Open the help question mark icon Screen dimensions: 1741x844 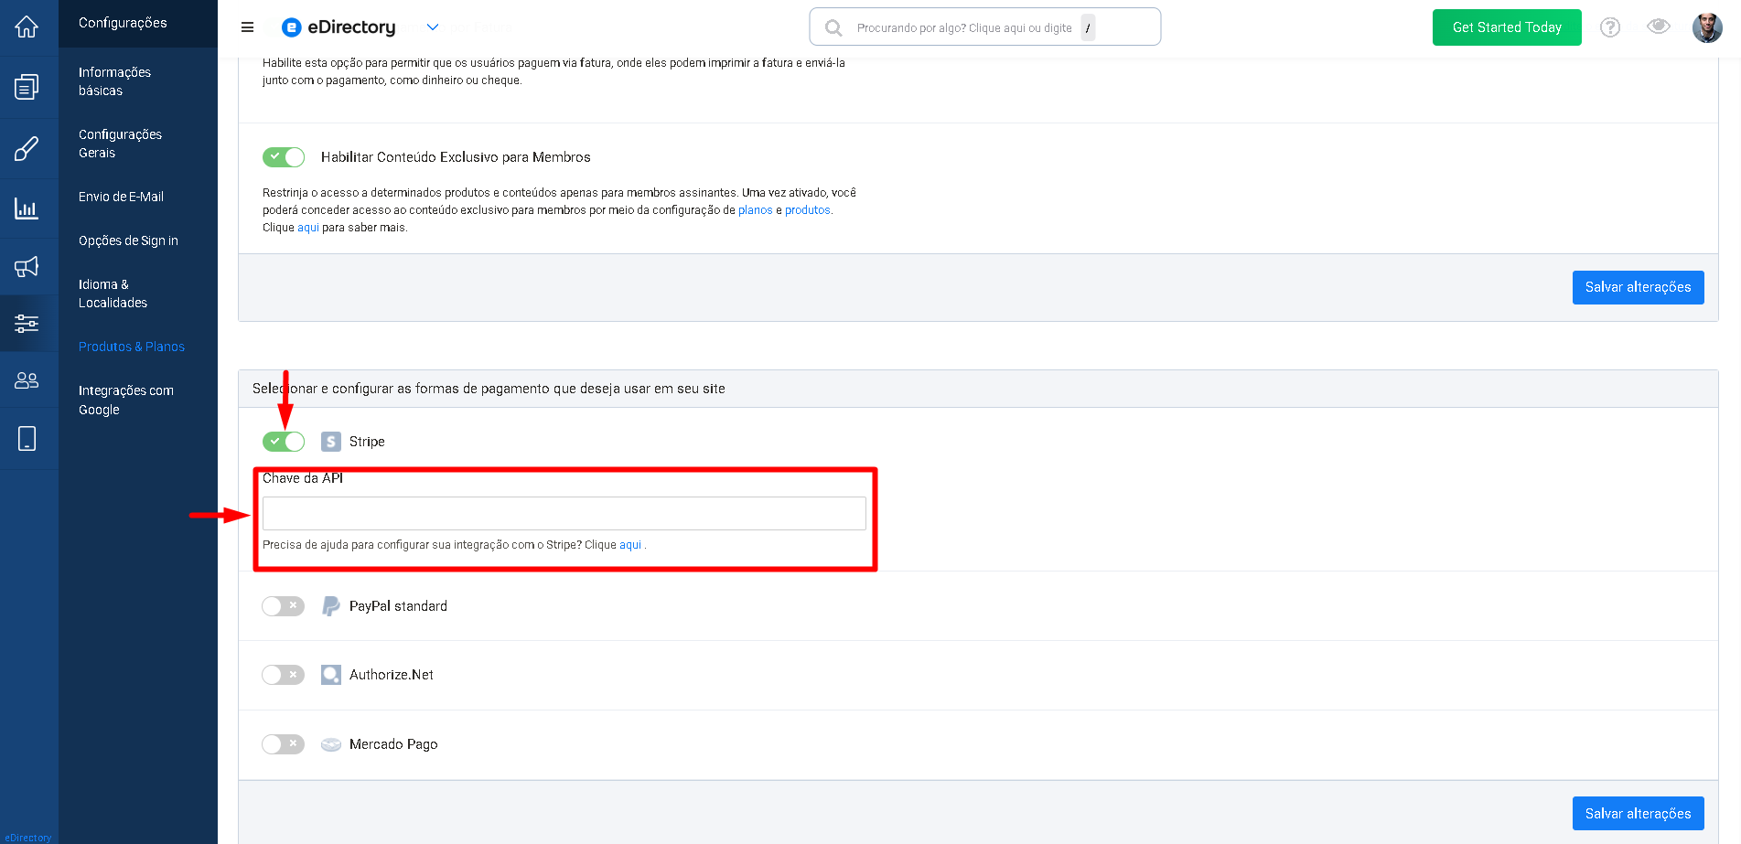point(1610,27)
